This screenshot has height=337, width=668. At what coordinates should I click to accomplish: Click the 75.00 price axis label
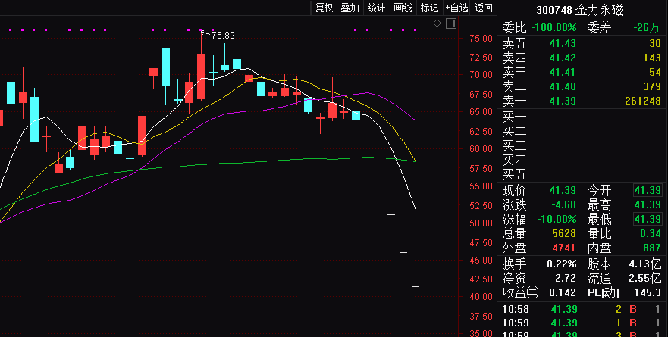(x=481, y=39)
